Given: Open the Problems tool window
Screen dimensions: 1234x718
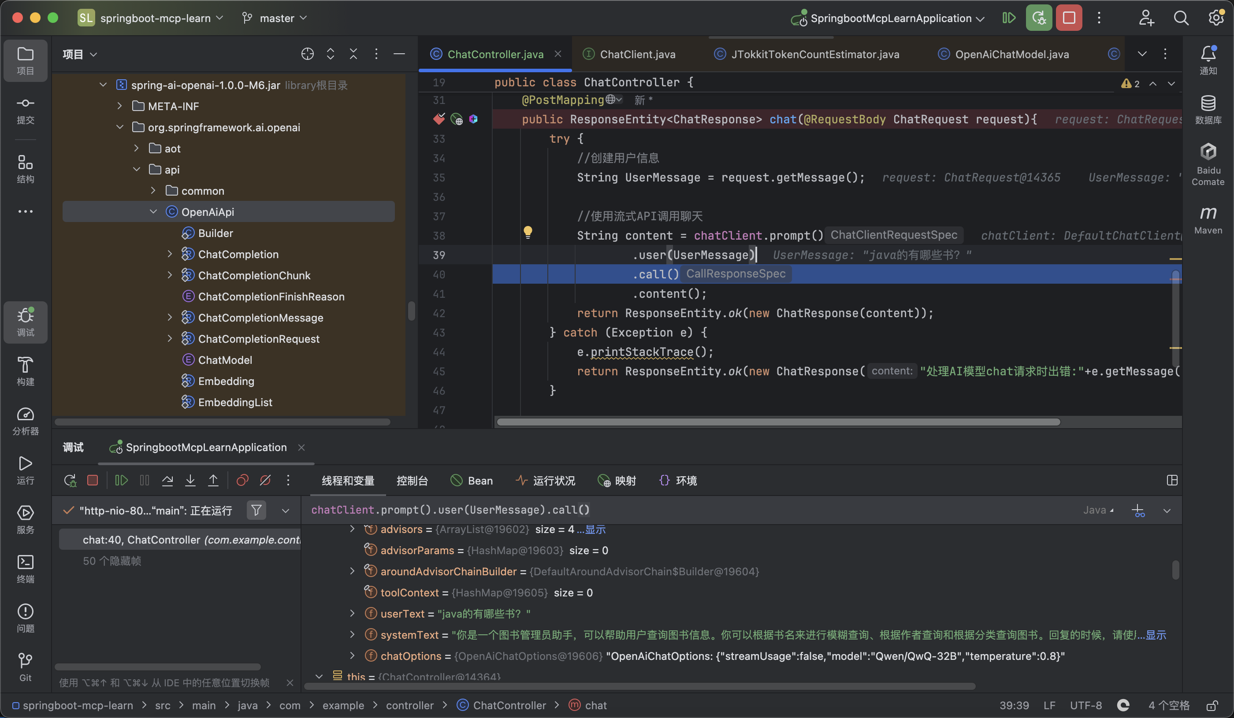Looking at the screenshot, I should coord(26,618).
